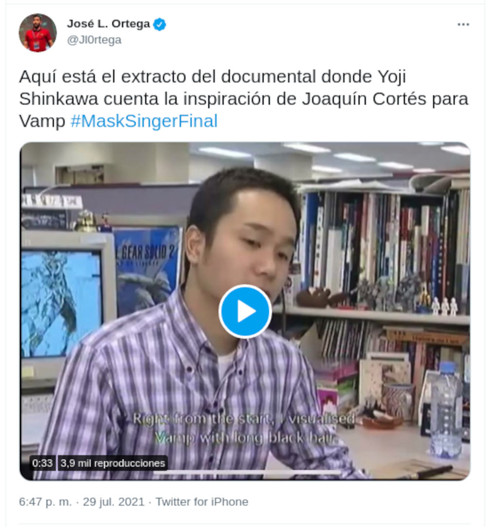
Task: Open the Twitter for iPhone source link
Action: (202, 502)
